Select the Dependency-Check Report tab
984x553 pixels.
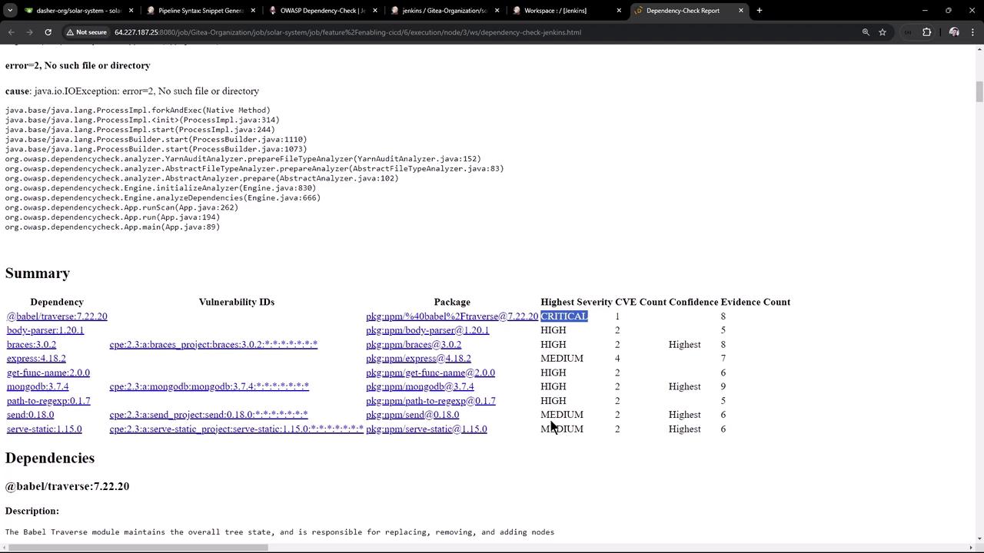[683, 11]
